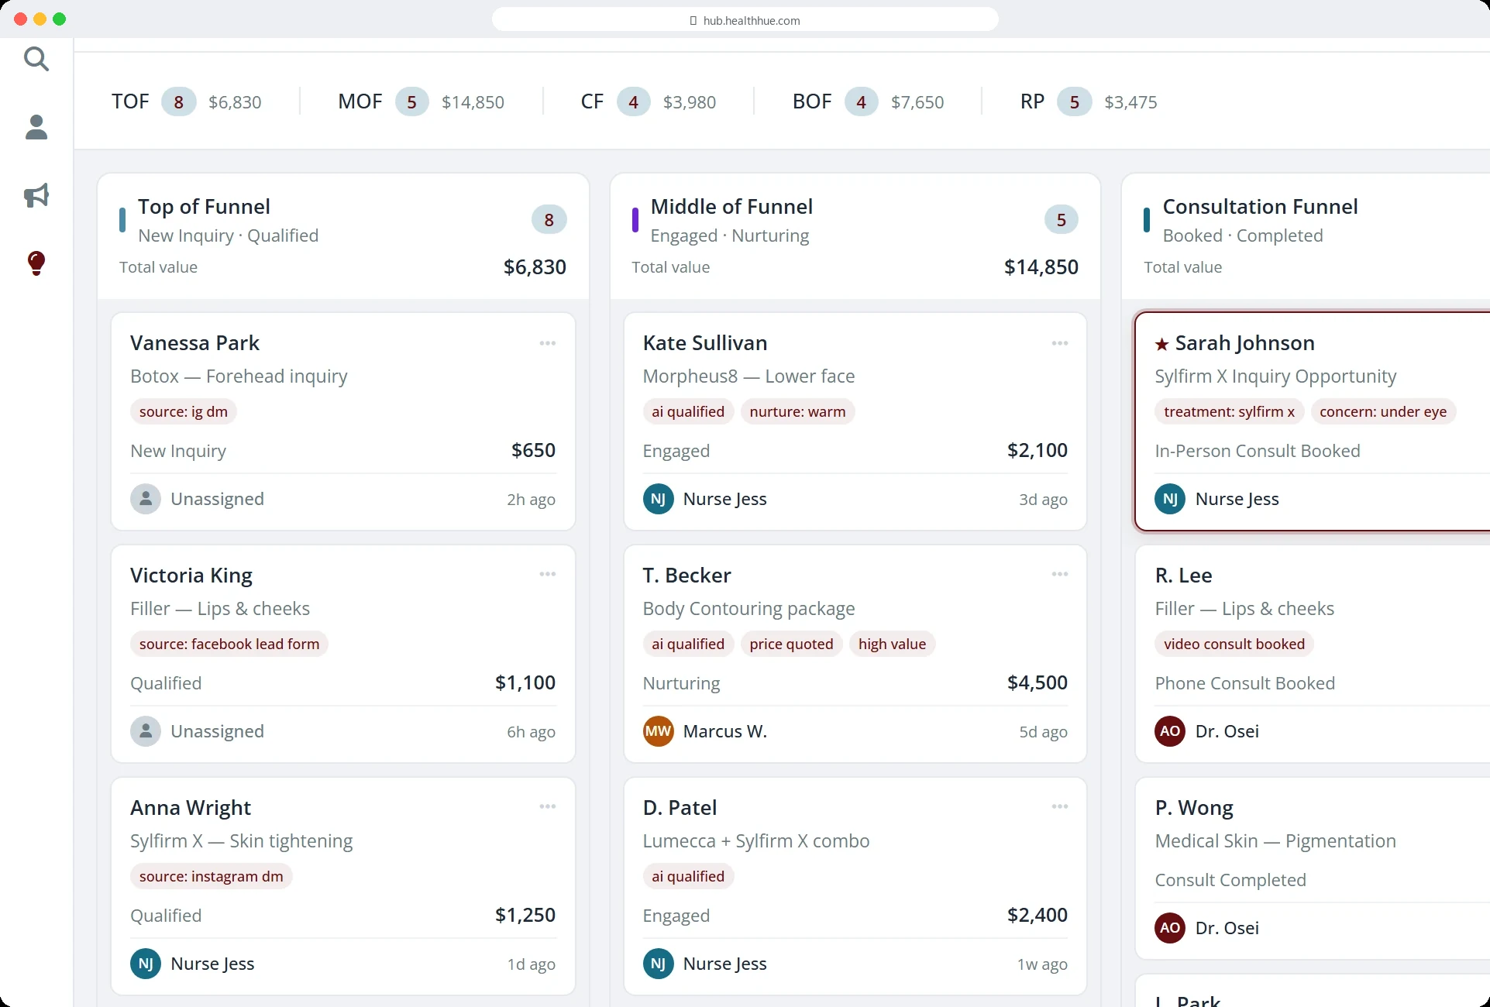Click Unassigned avatar on Vanessa Park card
This screenshot has width=1490, height=1007.
pos(146,499)
